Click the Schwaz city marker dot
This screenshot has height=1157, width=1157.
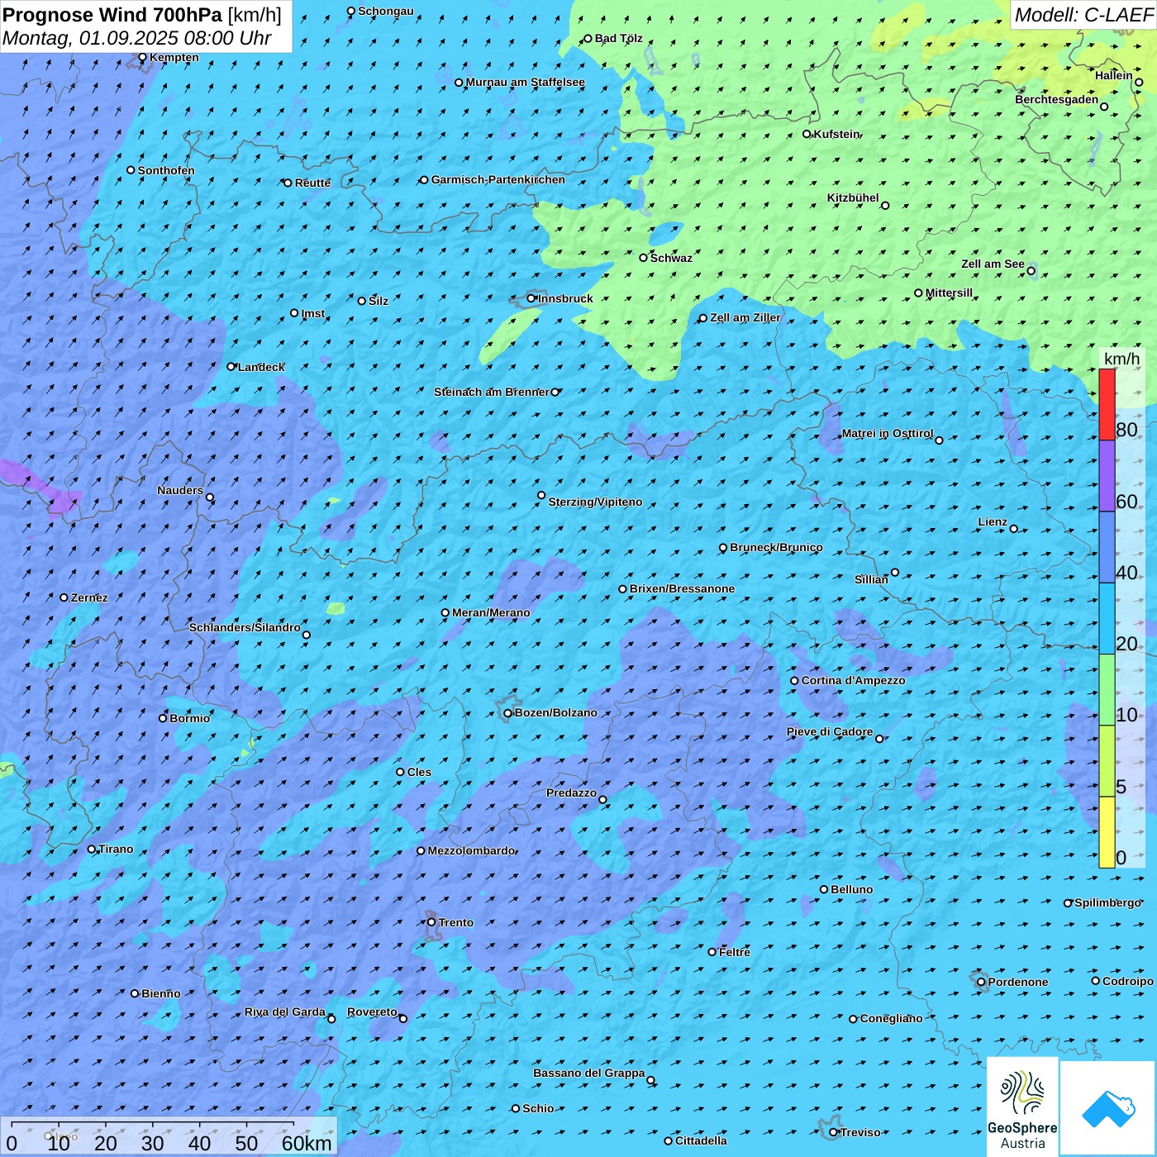[644, 258]
